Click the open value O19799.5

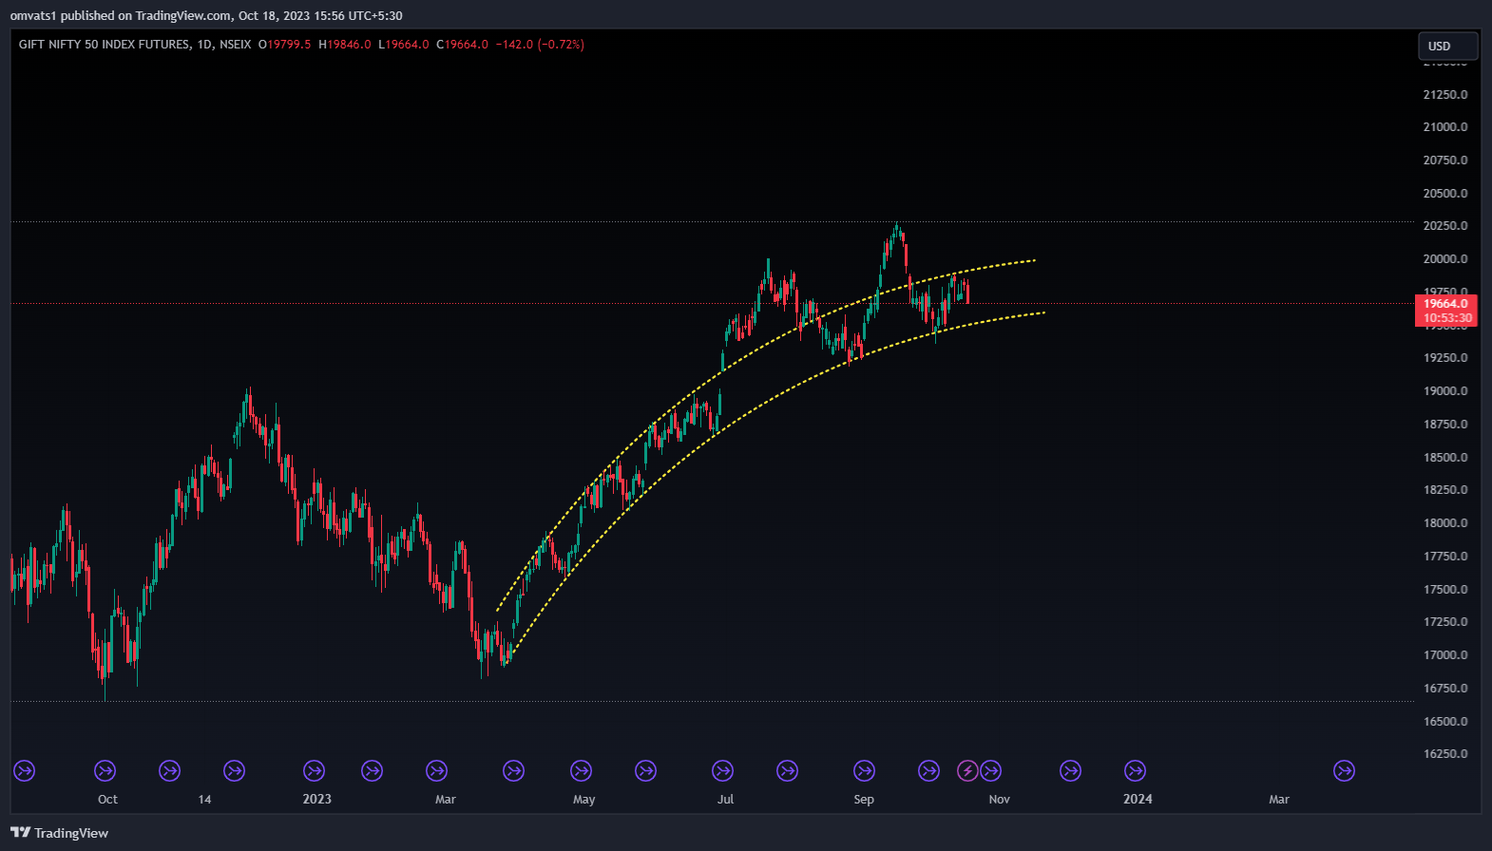point(284,45)
